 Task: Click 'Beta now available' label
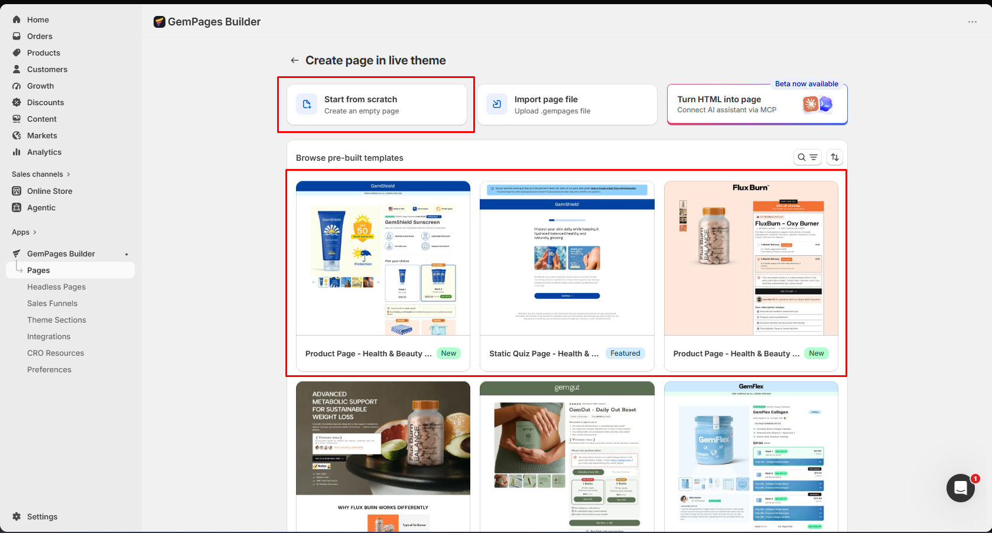click(x=806, y=84)
